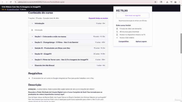The width and height of the screenshot is (182, 102).
Task: Click the mobile device icon beside Acesso no dispositivo
Action: pyautogui.click(x=117, y=35)
